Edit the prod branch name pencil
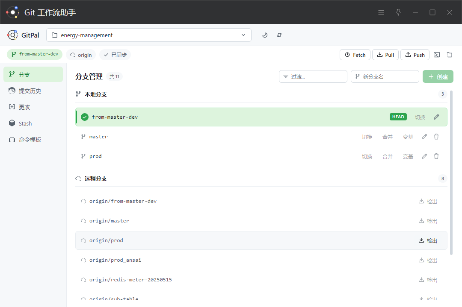This screenshot has height=307, width=462. coord(424,156)
